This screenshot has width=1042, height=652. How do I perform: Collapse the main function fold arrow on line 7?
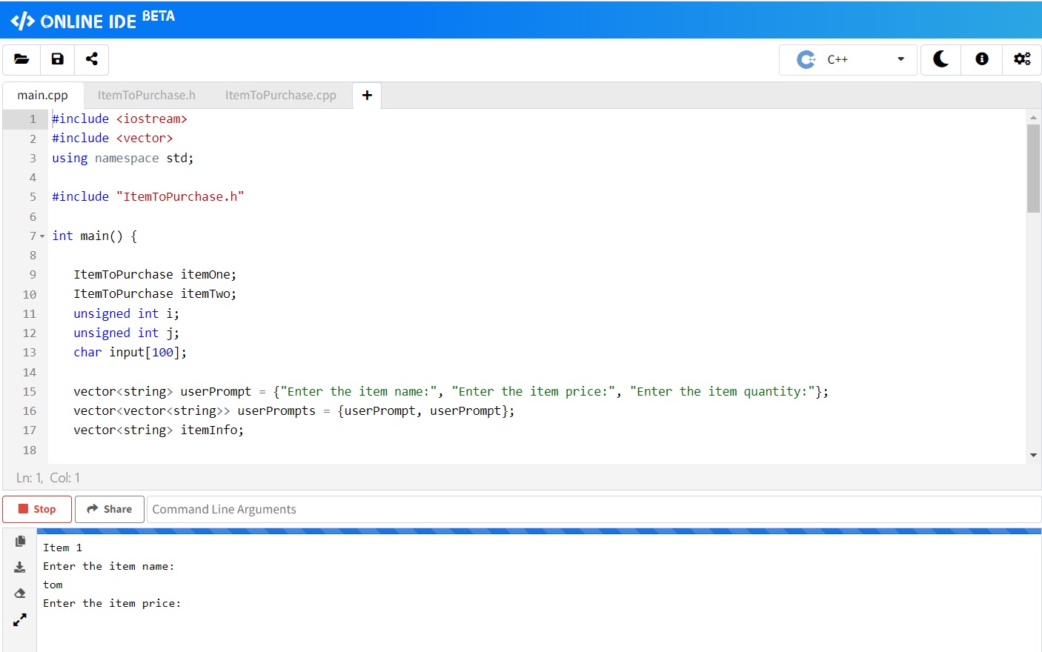point(42,236)
